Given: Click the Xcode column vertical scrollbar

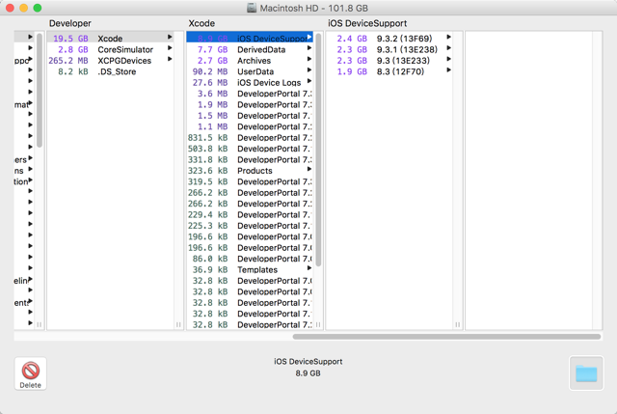Looking at the screenshot, I should pyautogui.click(x=318, y=150).
